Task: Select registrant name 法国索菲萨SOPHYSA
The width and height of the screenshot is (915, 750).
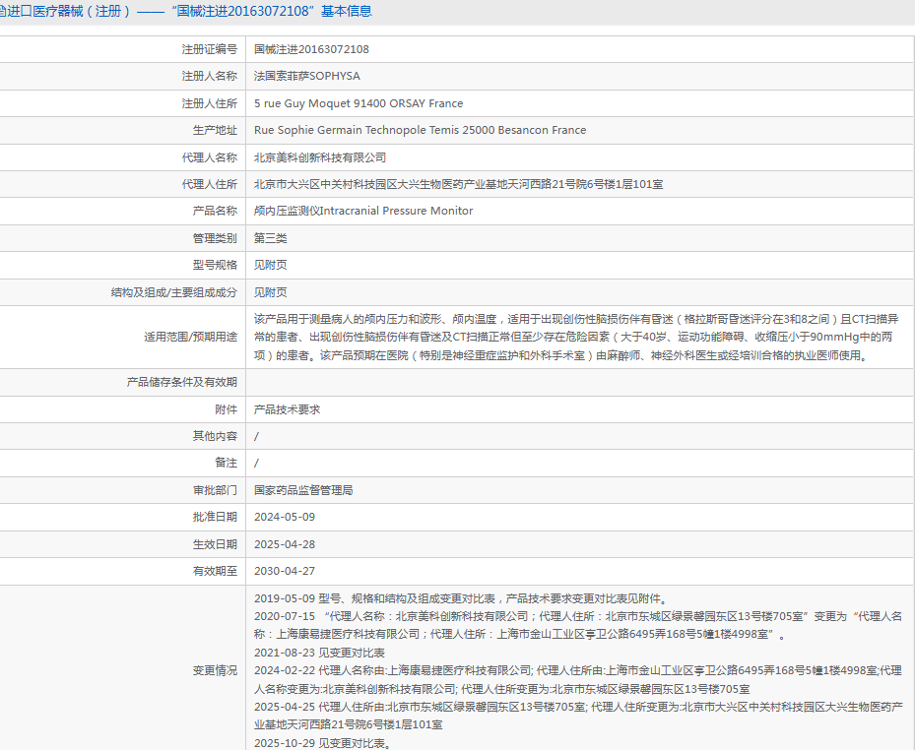Action: [x=307, y=77]
